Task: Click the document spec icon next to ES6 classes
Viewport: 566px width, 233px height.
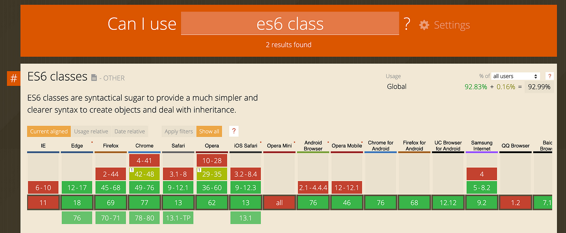Action: pos(94,77)
